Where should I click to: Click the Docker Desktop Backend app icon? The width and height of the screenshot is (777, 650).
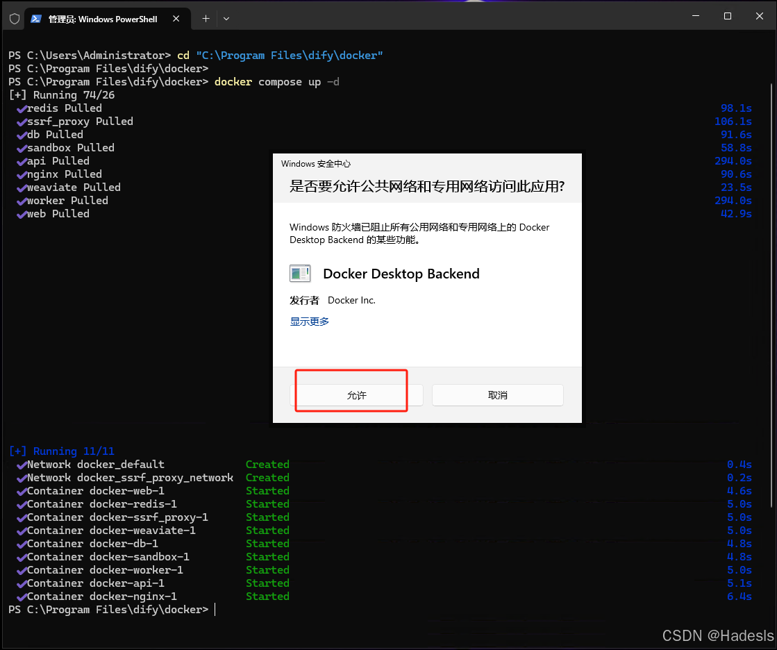pos(300,274)
